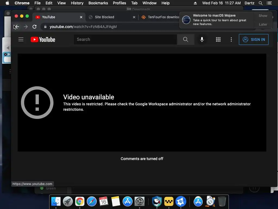Open the first App Store icon in Dock
This screenshot has width=278, height=209.
pyautogui.click(x=128, y=202)
